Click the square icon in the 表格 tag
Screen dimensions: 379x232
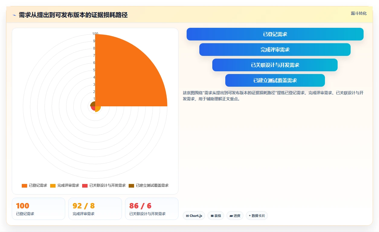(x=212, y=216)
